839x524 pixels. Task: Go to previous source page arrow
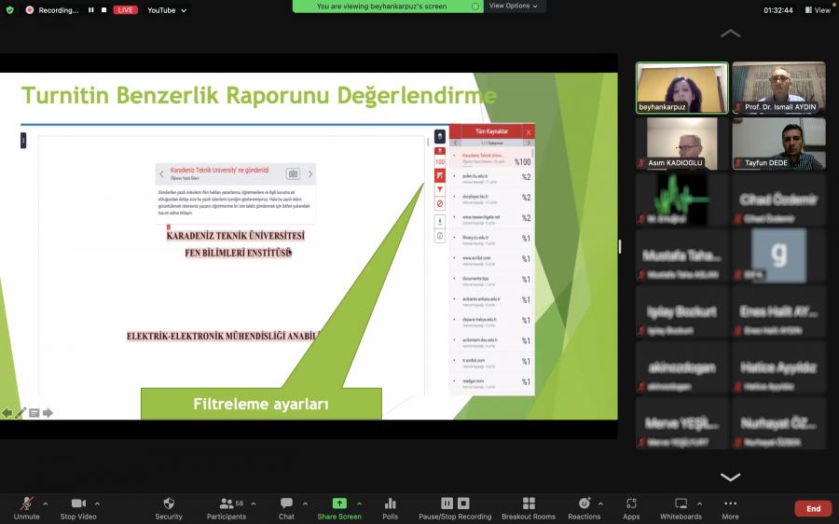click(x=455, y=144)
